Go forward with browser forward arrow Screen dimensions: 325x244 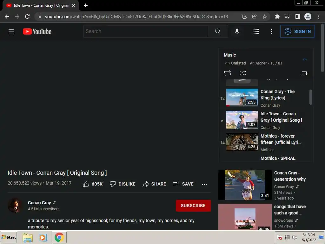pyautogui.click(x=17, y=17)
